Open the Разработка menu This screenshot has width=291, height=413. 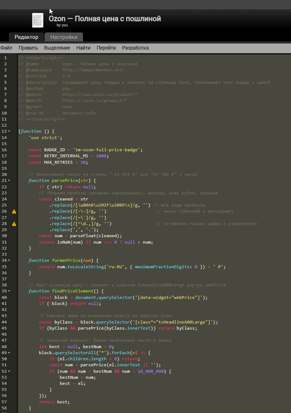135,48
